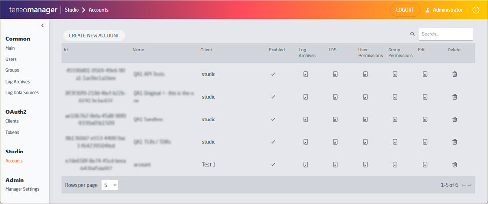The height and width of the screenshot is (204, 488).
Task: Click the Logout button
Action: 405,10
